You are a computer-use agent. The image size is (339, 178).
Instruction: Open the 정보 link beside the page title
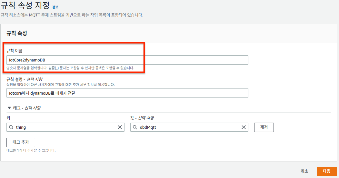click(x=55, y=7)
